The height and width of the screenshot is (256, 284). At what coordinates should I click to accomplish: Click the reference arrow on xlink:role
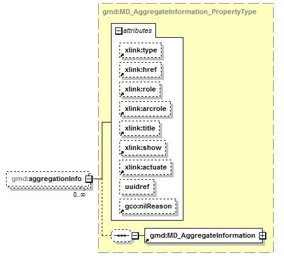tap(122, 94)
